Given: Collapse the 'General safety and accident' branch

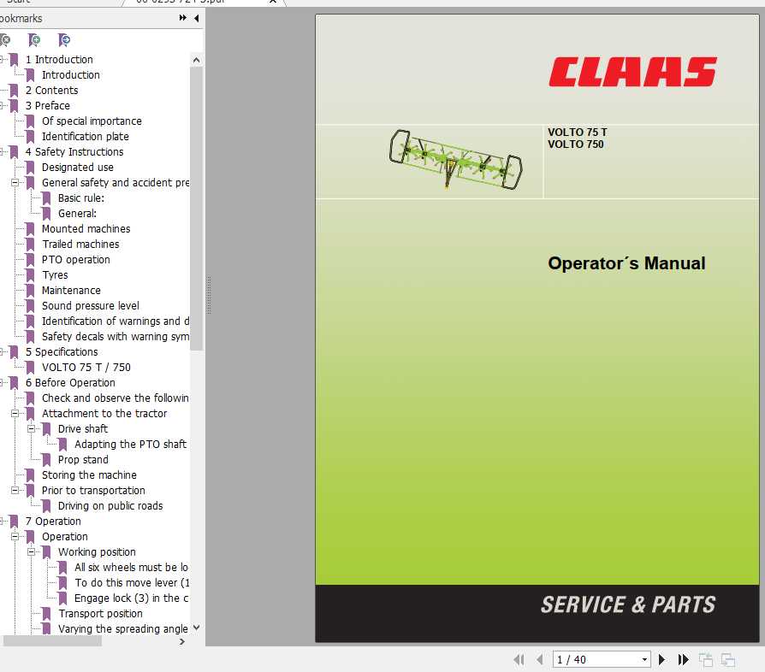Looking at the screenshot, I should tap(15, 182).
